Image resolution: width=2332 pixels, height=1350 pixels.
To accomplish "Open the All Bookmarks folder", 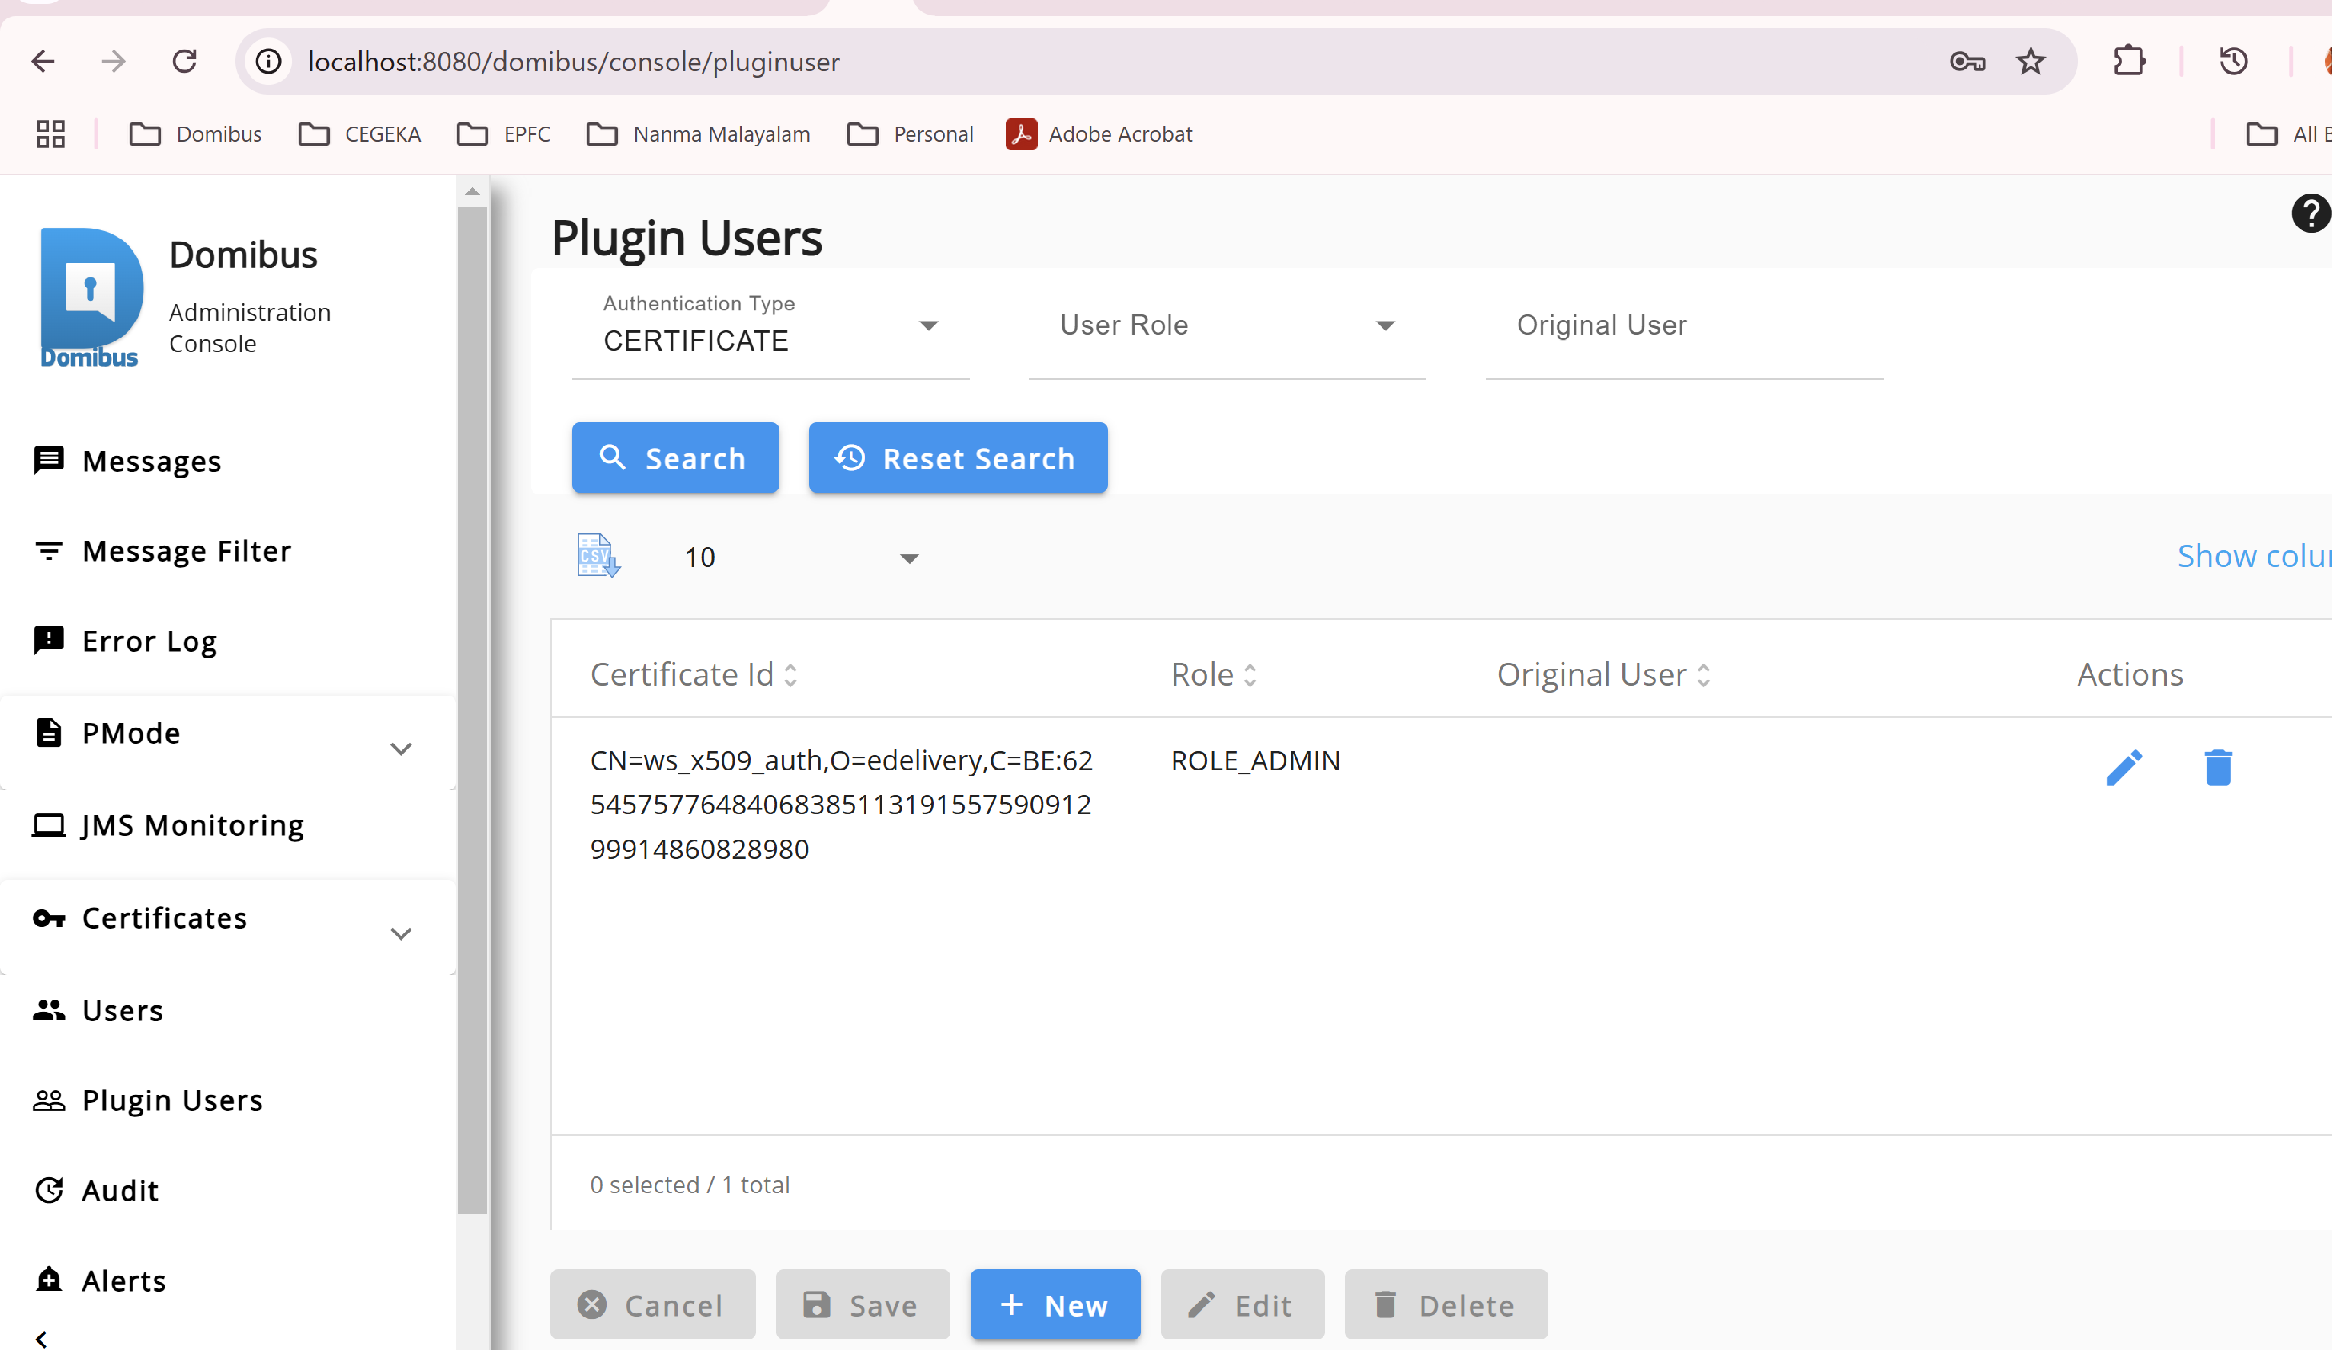I will click(2289, 134).
